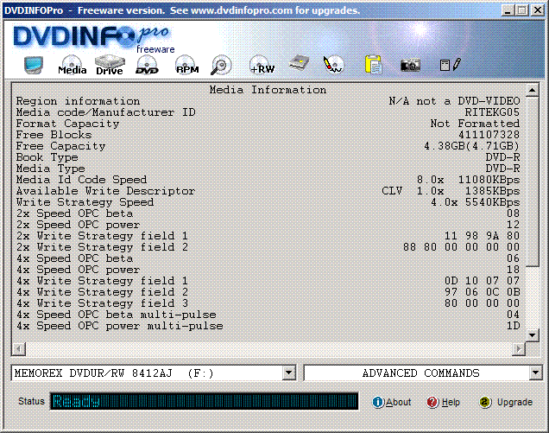Click the vertical scrollbar thumb
549x433 pixels.
tap(532, 181)
